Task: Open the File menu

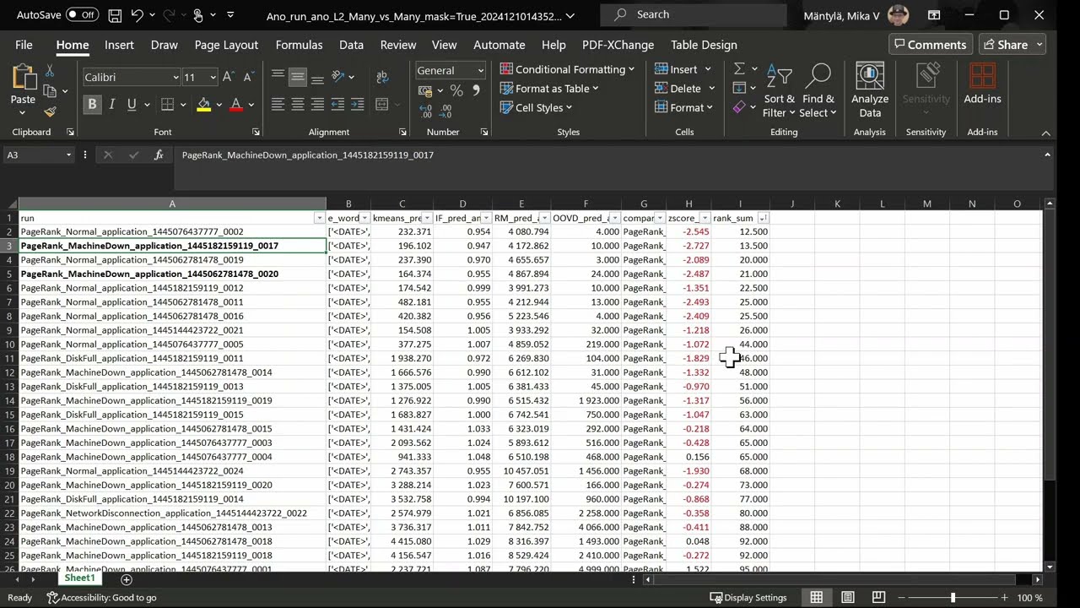Action: (x=24, y=45)
